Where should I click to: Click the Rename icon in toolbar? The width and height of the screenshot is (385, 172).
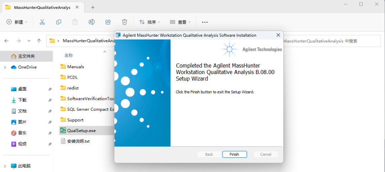92,22
